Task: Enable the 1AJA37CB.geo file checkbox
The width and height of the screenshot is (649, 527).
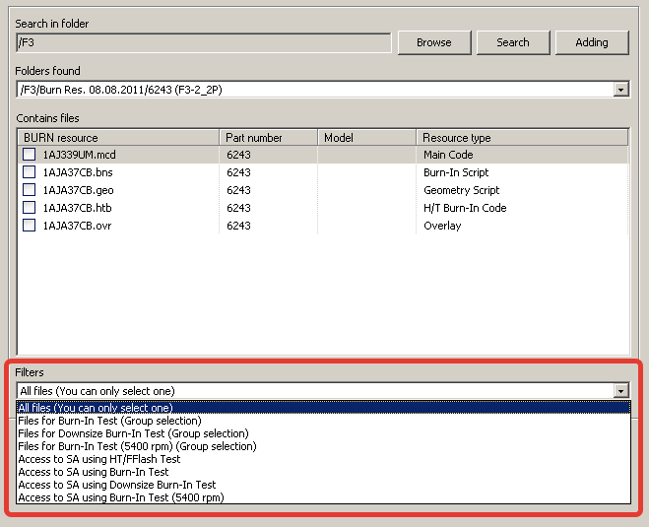Action: click(x=30, y=190)
